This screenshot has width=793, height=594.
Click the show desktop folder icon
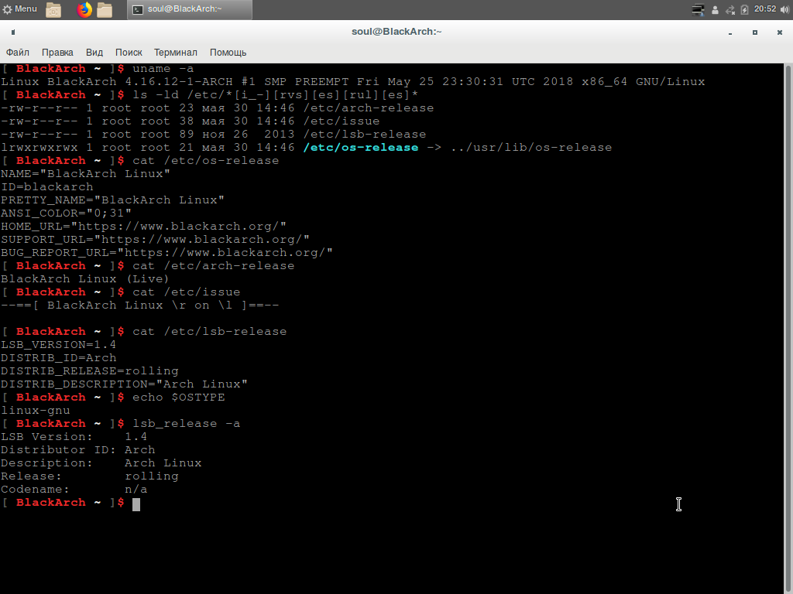click(x=53, y=9)
